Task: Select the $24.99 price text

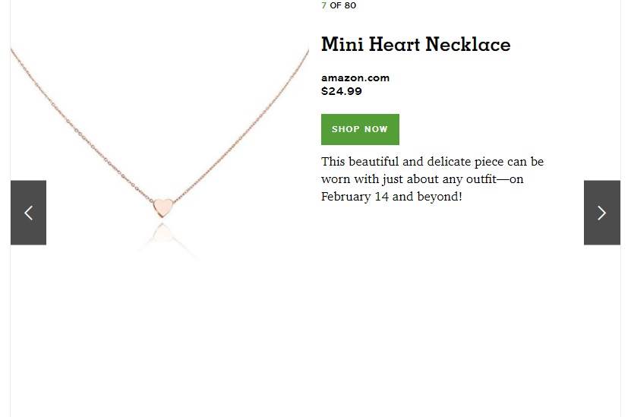Action: point(341,91)
